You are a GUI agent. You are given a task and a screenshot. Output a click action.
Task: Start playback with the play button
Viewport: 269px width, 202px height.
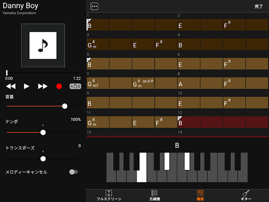(x=26, y=86)
